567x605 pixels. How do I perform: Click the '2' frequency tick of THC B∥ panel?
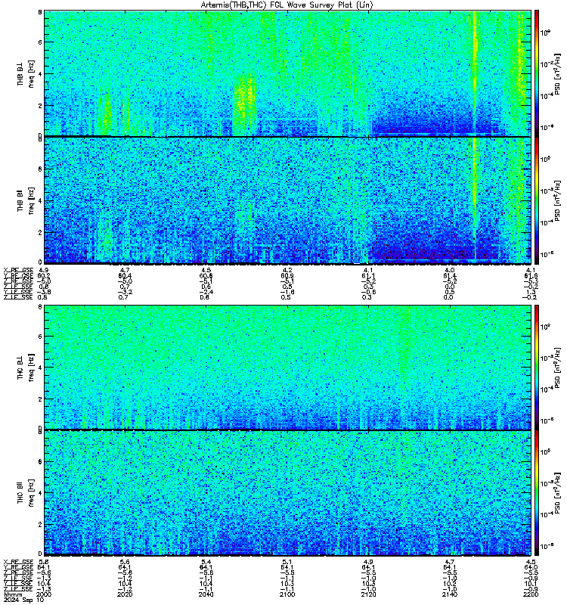tap(40, 524)
